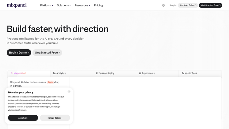Viewport: 229px width, 129px height.
Task: Switch to the Experiments tab
Action: (157, 73)
